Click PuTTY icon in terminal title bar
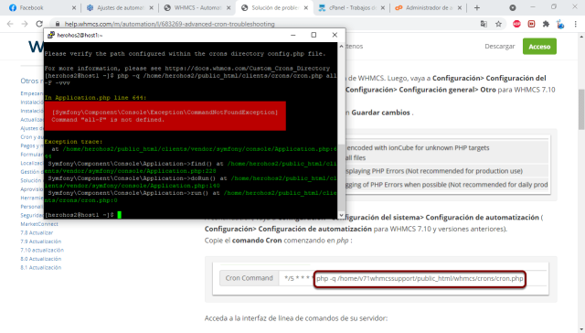 point(51,35)
